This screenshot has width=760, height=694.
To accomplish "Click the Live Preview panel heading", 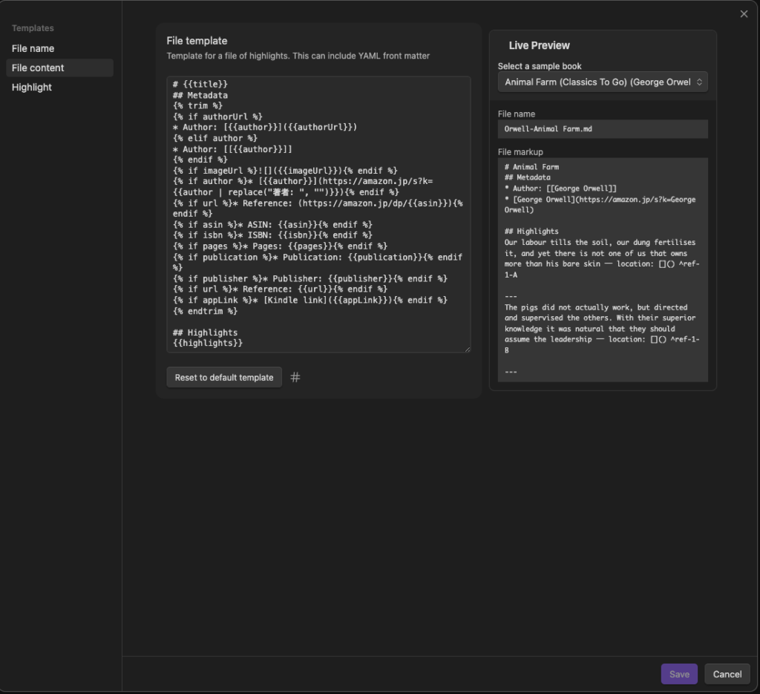I will (x=540, y=45).
